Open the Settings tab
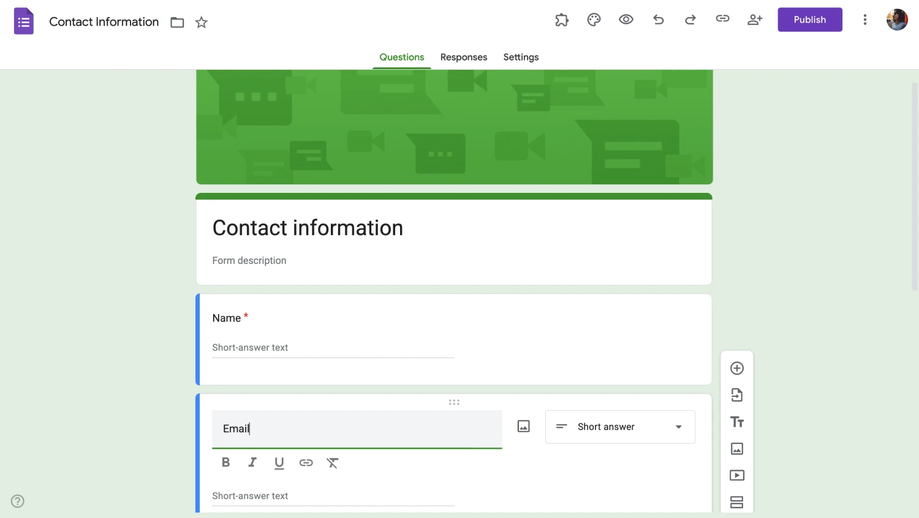919x518 pixels. point(521,57)
